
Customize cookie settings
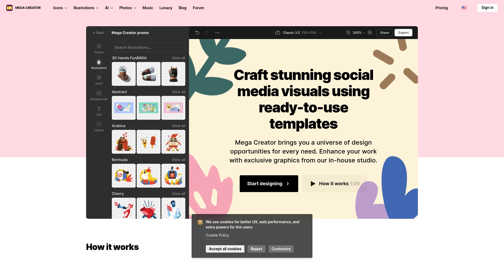(x=281, y=249)
